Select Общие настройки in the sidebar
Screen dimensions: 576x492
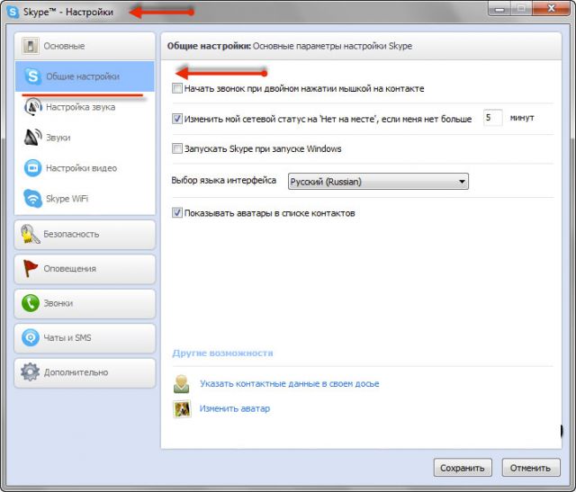[x=85, y=76]
